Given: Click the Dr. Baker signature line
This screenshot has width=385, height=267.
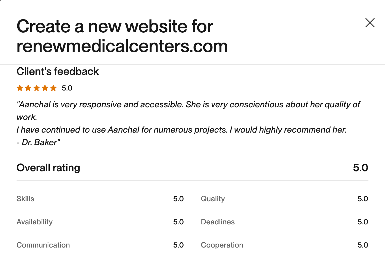Looking at the screenshot, I should tap(38, 142).
